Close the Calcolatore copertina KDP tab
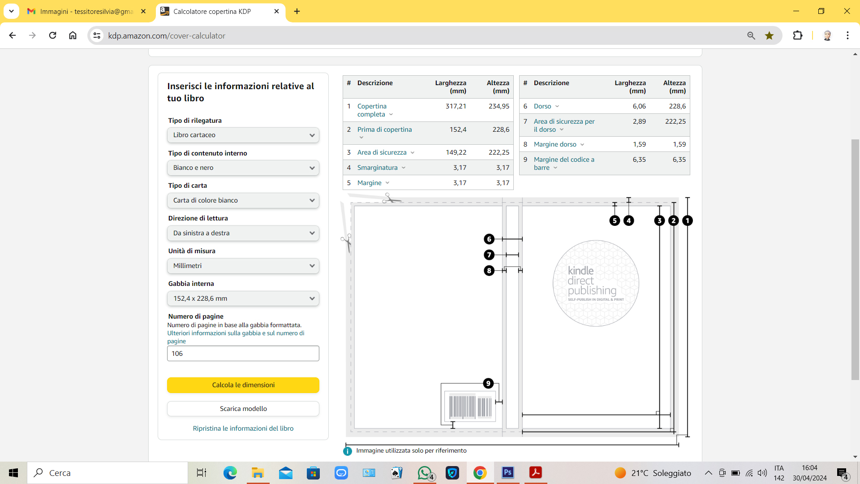The width and height of the screenshot is (860, 484). (276, 11)
